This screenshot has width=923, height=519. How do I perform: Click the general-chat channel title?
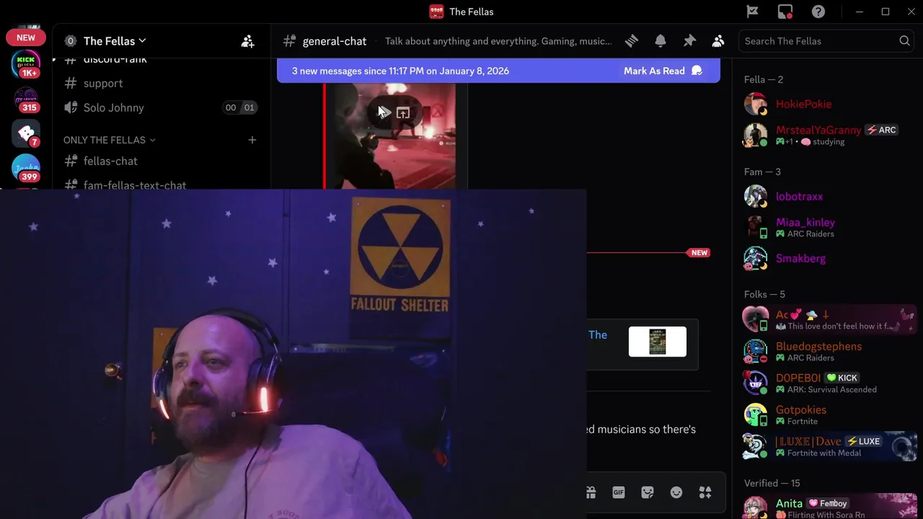click(x=335, y=41)
